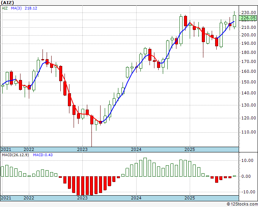Click the 210.00 price axis label

[x=249, y=27]
